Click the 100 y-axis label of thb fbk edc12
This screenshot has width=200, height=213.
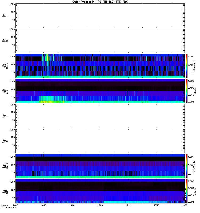click(x=13, y=64)
